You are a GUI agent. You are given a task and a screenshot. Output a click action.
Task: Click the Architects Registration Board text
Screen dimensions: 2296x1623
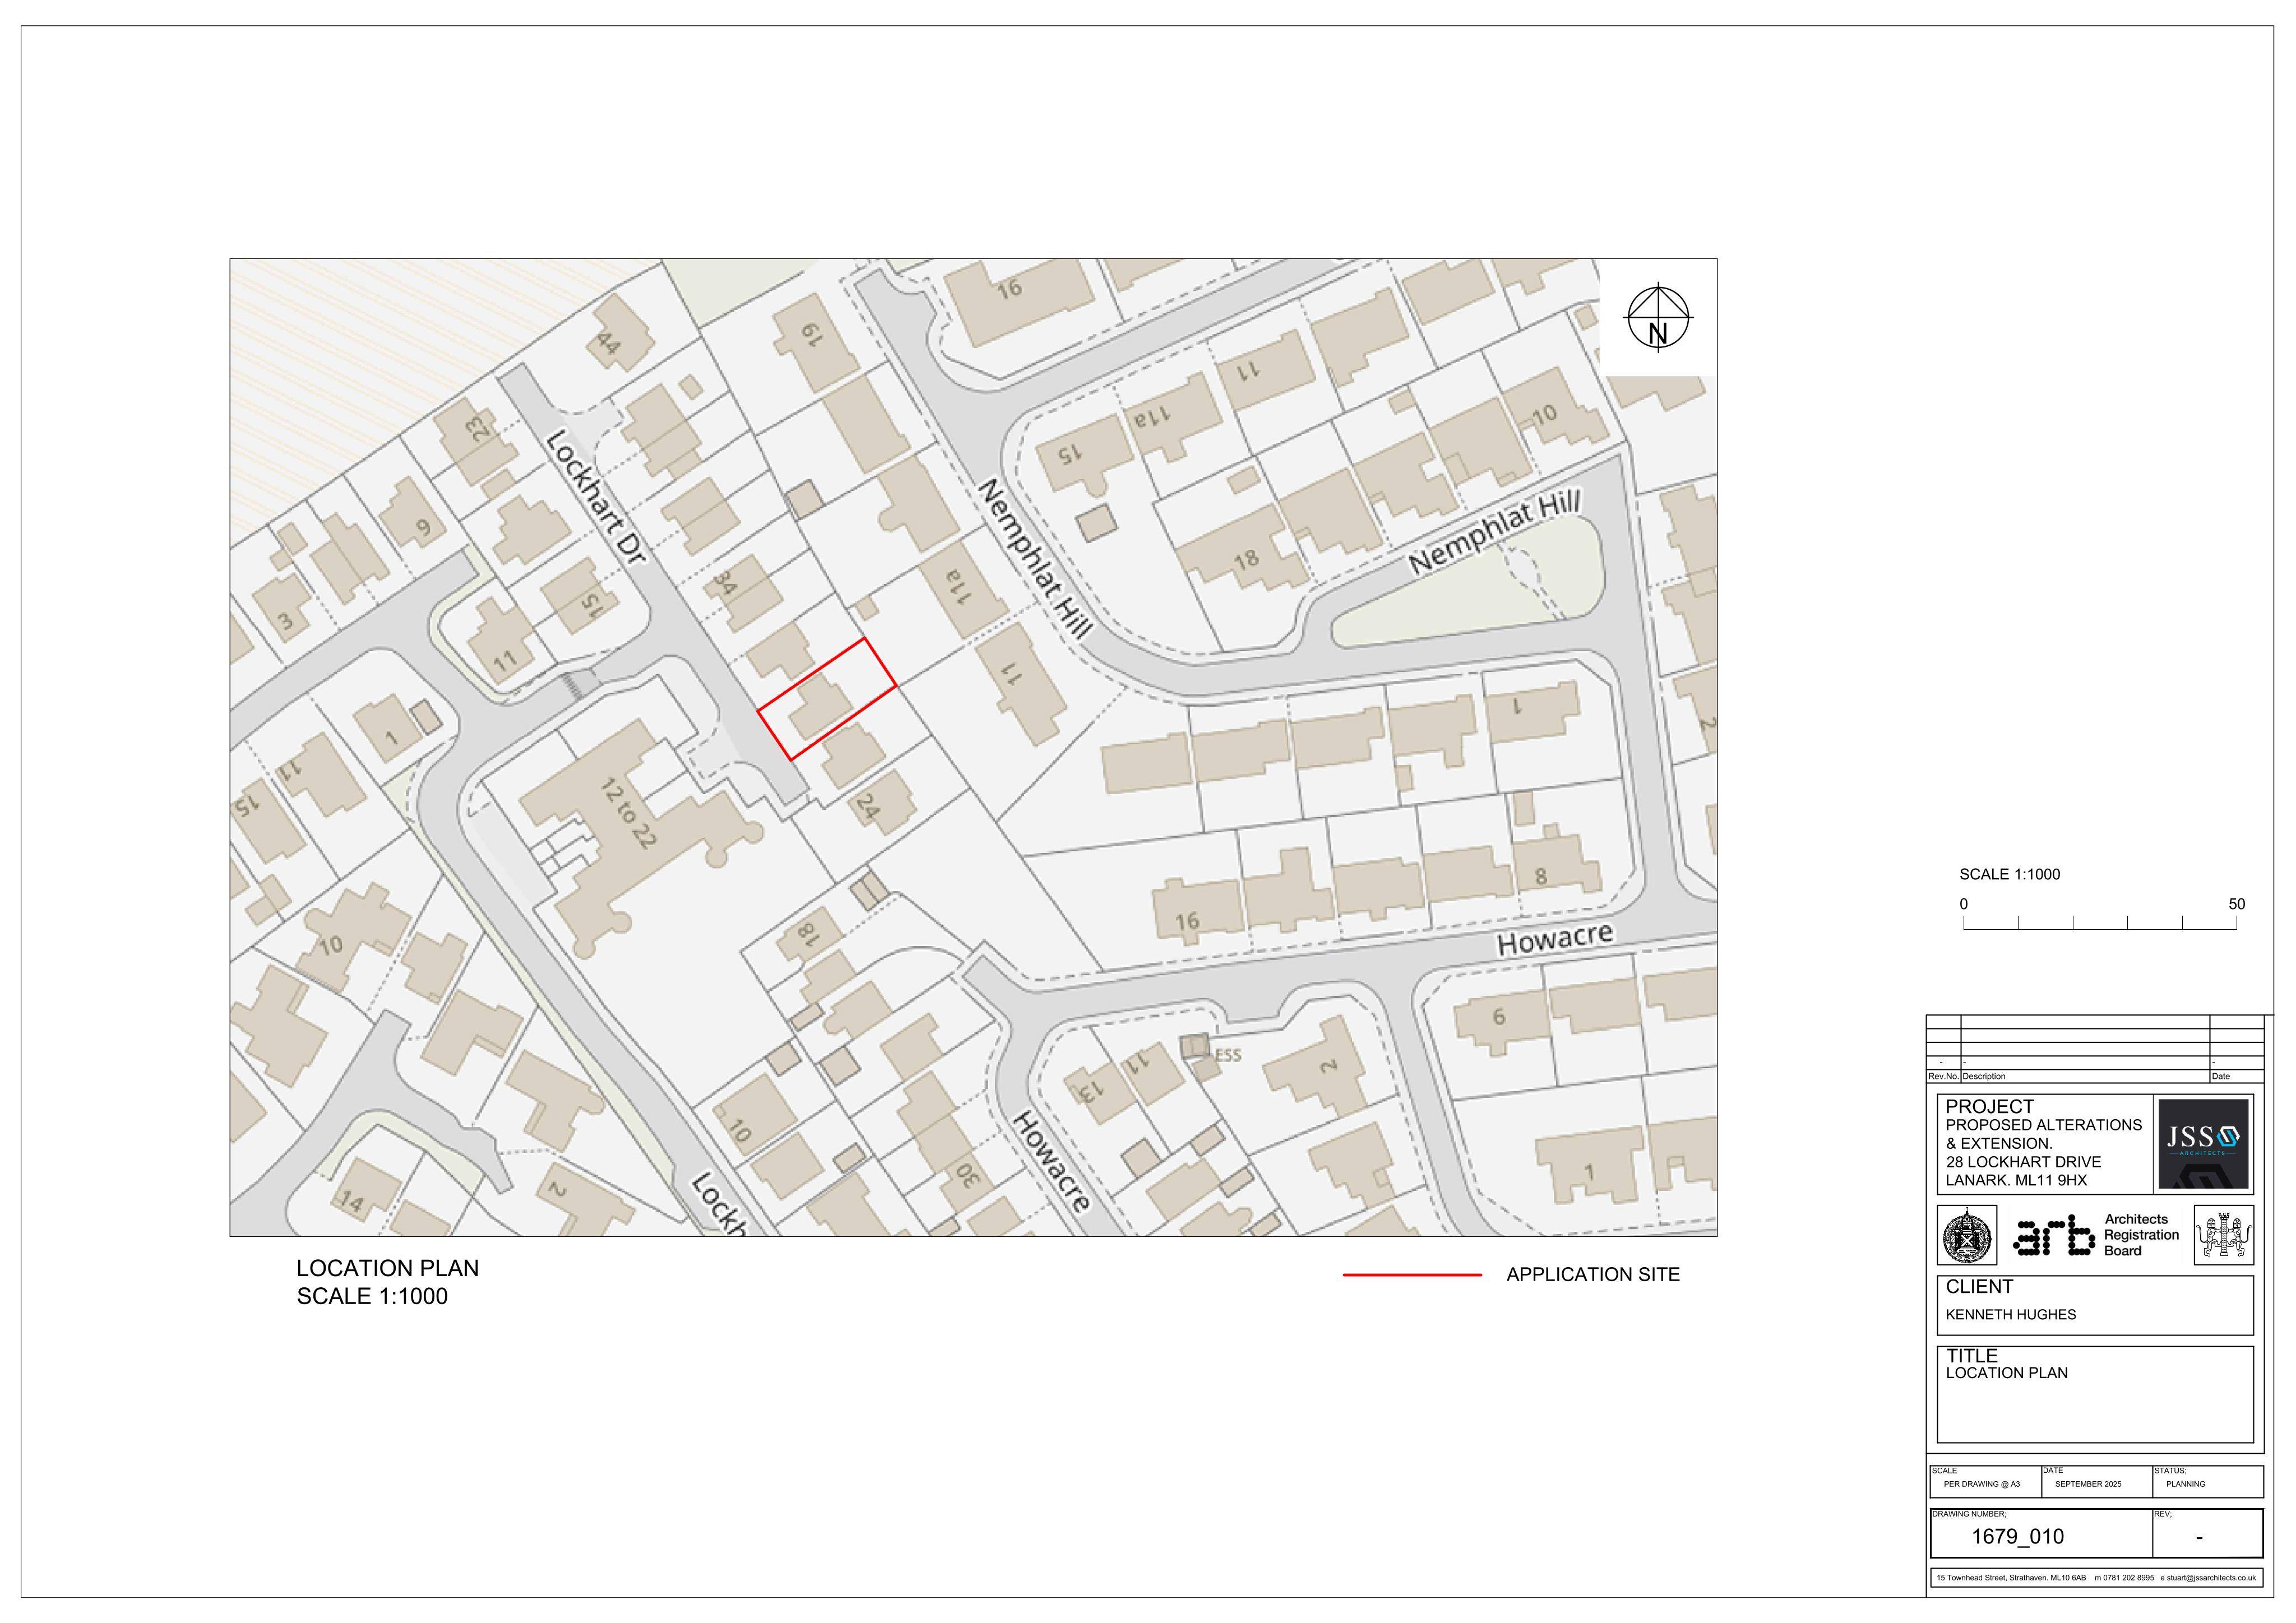(2141, 1235)
